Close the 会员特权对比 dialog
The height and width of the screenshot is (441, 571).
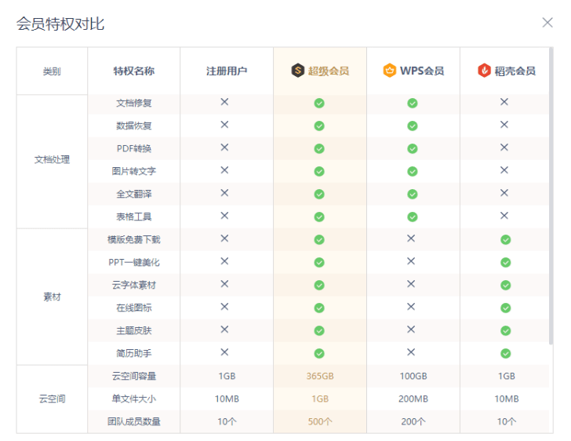pyautogui.click(x=547, y=23)
